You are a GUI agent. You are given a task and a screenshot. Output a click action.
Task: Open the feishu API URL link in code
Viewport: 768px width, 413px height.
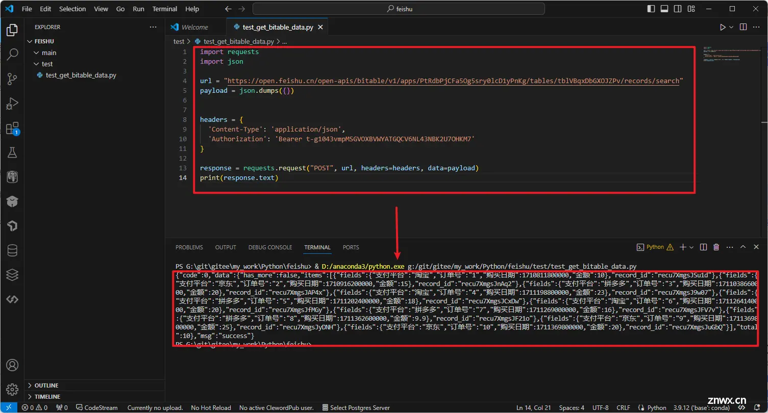point(453,81)
